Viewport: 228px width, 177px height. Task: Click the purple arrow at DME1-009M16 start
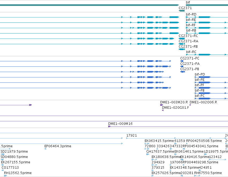(x=110, y=126)
